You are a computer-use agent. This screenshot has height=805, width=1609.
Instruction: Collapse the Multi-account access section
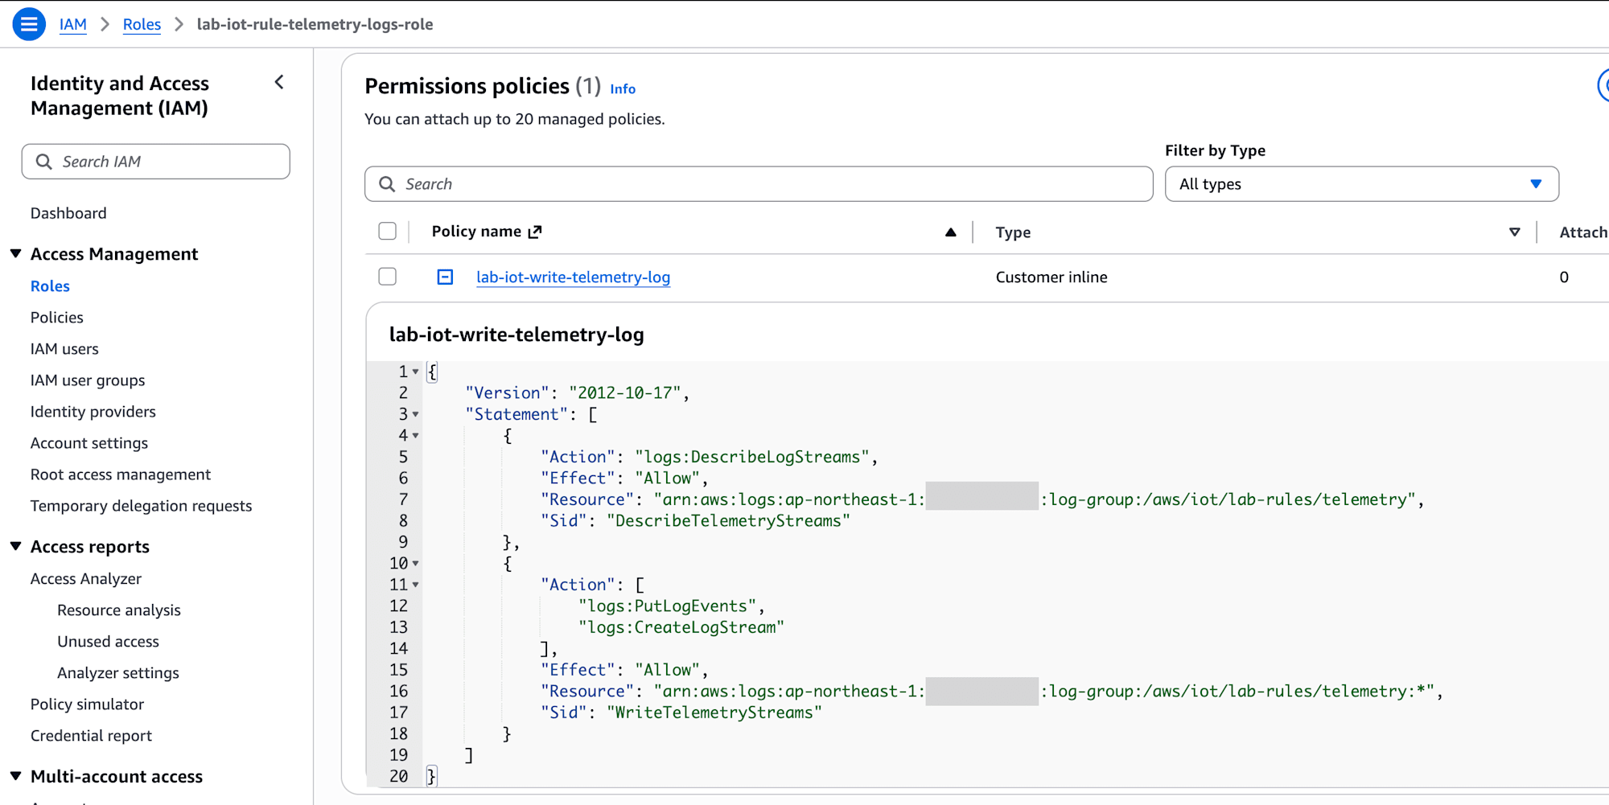[15, 776]
